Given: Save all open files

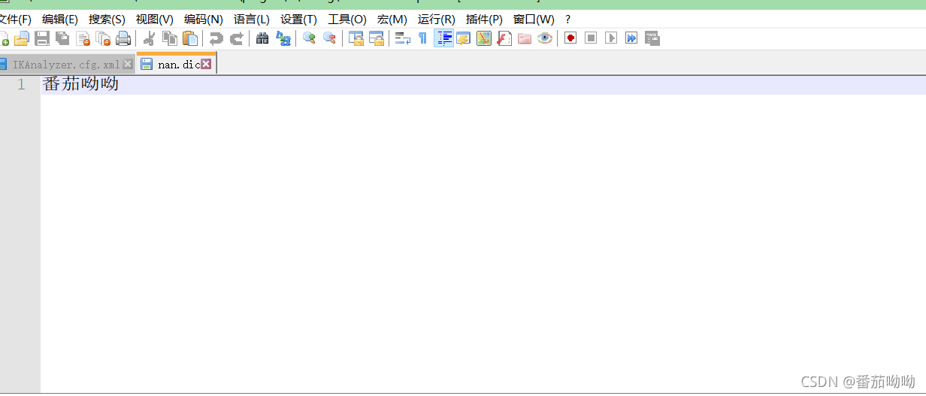Looking at the screenshot, I should point(62,38).
